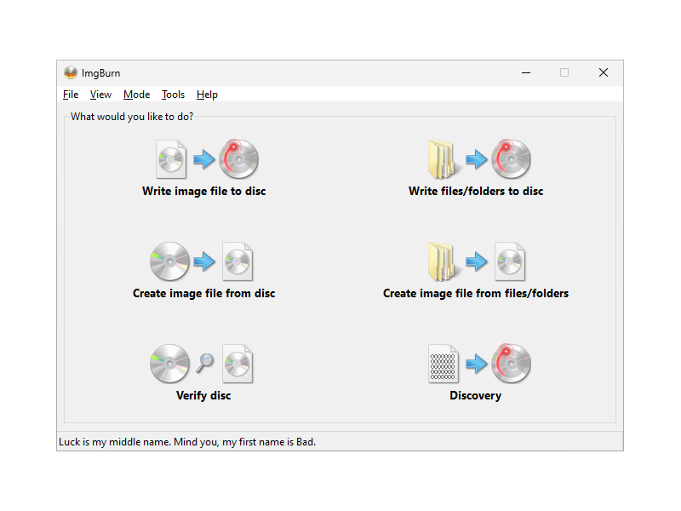
Task: Select the Create image file from disc icon
Action: 203,261
